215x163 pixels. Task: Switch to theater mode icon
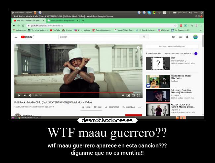point(133,96)
